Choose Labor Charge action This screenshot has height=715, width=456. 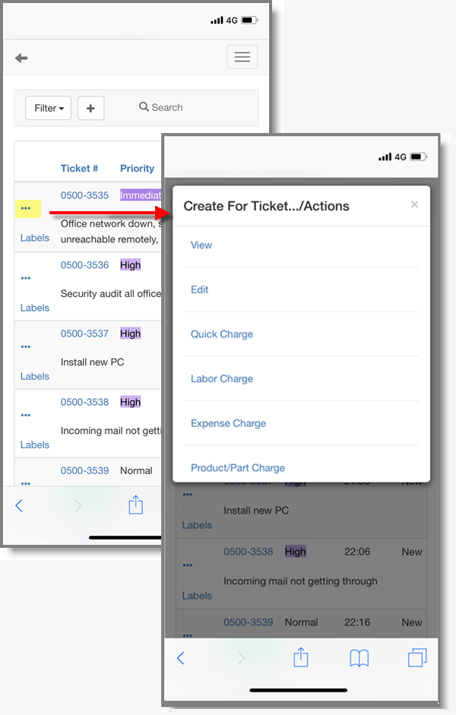coord(222,379)
